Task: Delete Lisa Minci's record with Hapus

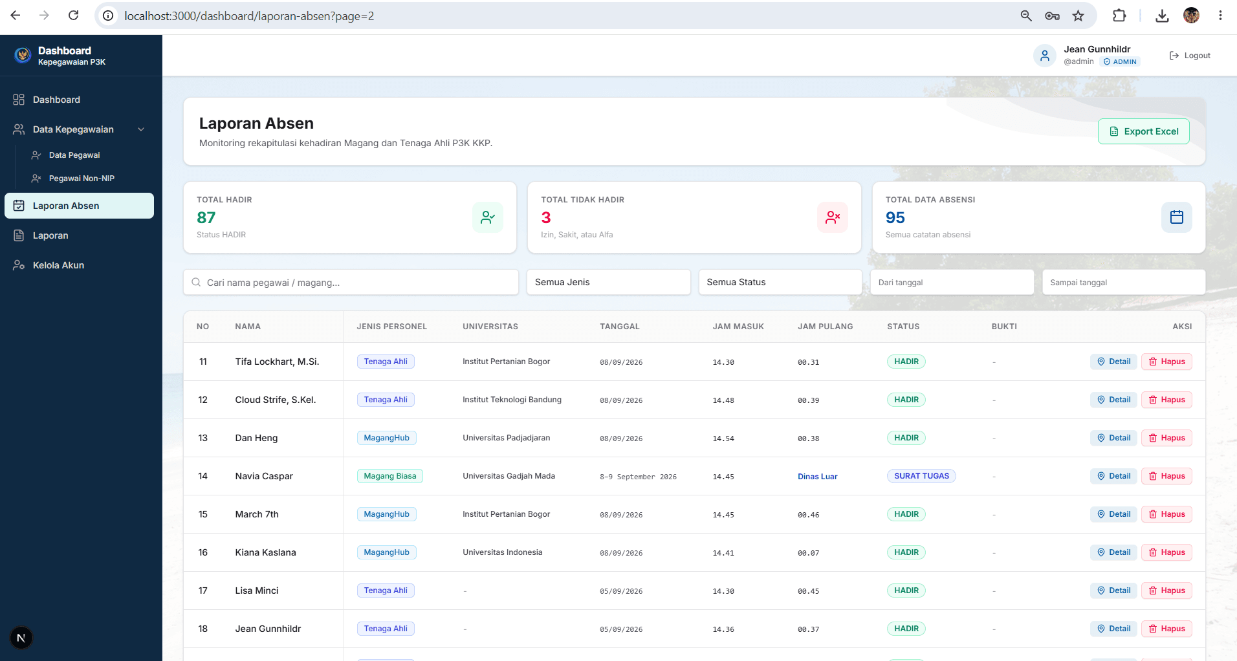Action: pos(1166,591)
